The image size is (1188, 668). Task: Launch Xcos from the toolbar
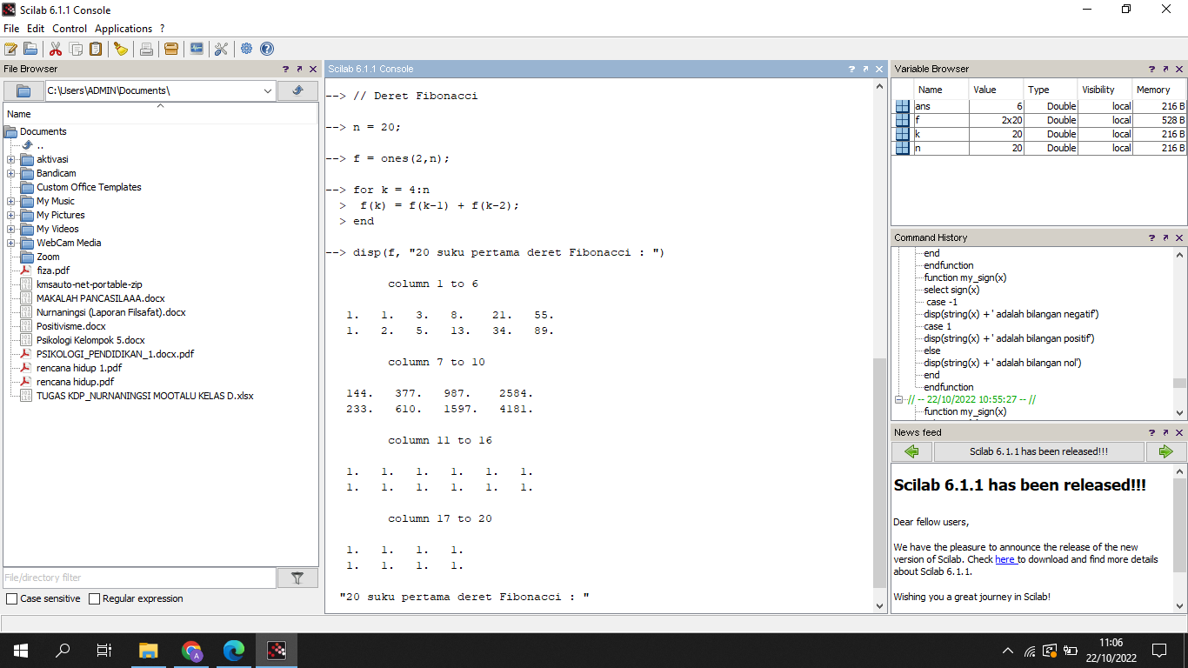coord(197,49)
